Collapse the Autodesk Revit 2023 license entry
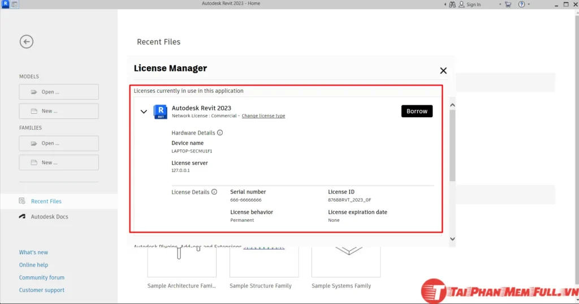Screen dimensions: 579x304 tap(144, 112)
